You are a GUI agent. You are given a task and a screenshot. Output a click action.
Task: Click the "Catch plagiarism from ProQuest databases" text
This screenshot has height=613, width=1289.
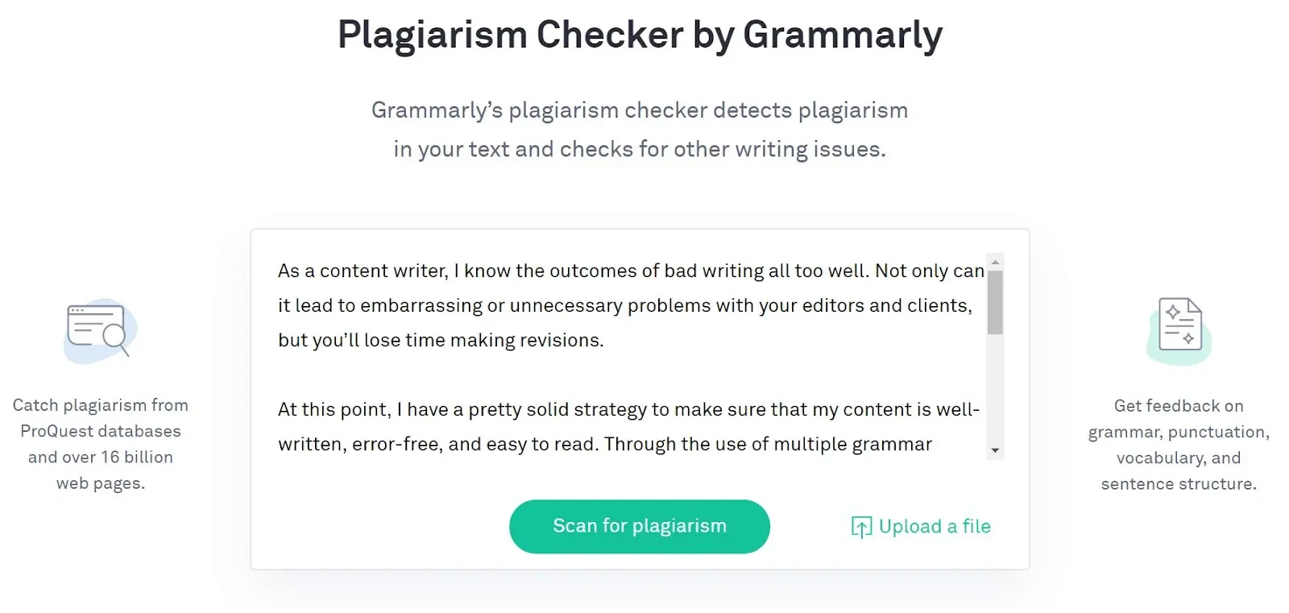[101, 418]
